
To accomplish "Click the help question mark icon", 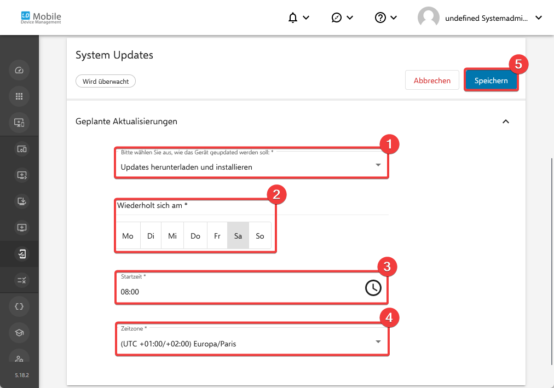I will click(380, 18).
